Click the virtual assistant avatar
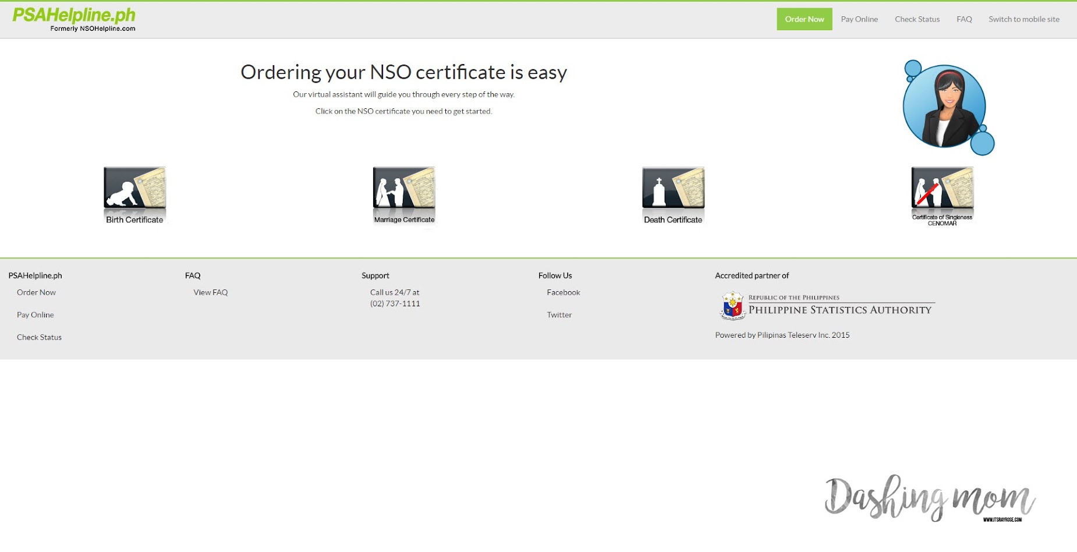The width and height of the screenshot is (1077, 552). click(x=948, y=107)
